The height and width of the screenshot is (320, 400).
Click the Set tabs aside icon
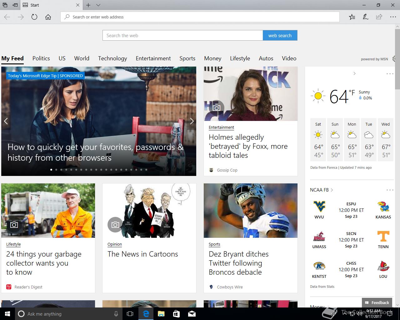click(x=15, y=5)
